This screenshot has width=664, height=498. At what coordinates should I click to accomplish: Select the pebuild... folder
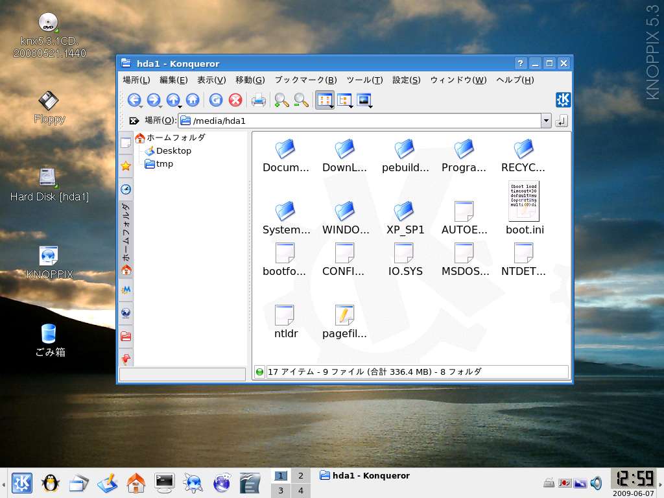tap(405, 156)
